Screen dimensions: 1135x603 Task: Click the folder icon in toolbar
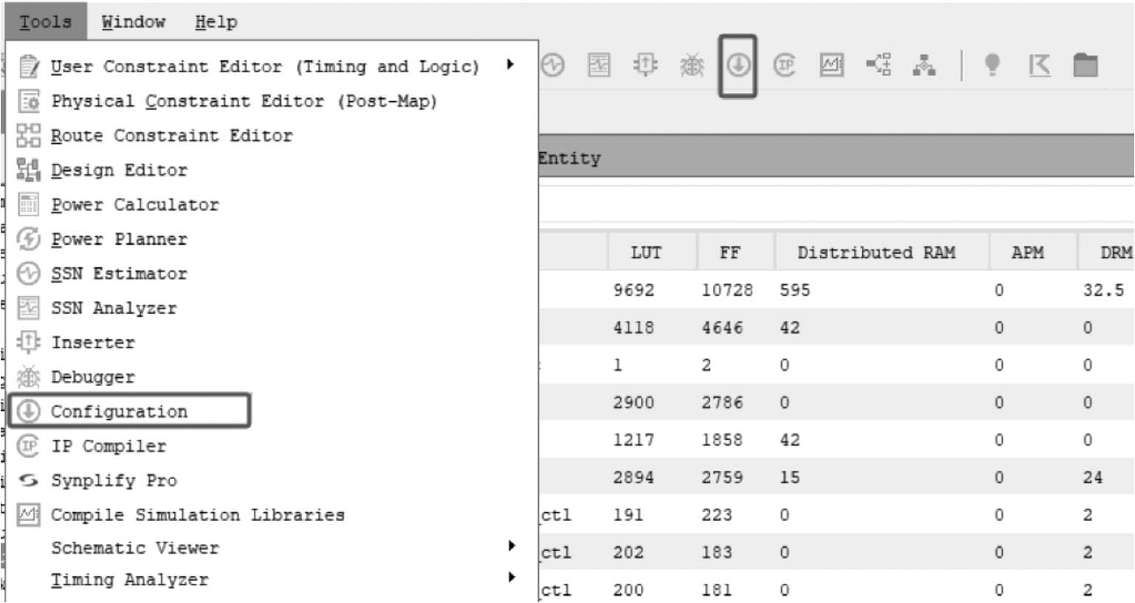[1085, 66]
